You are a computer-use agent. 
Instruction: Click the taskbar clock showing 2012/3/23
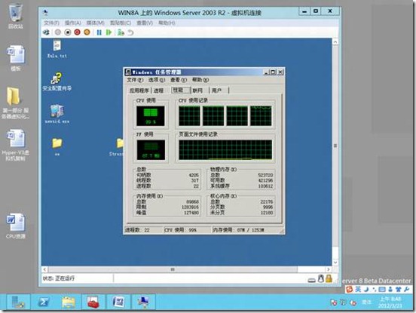[390, 302]
